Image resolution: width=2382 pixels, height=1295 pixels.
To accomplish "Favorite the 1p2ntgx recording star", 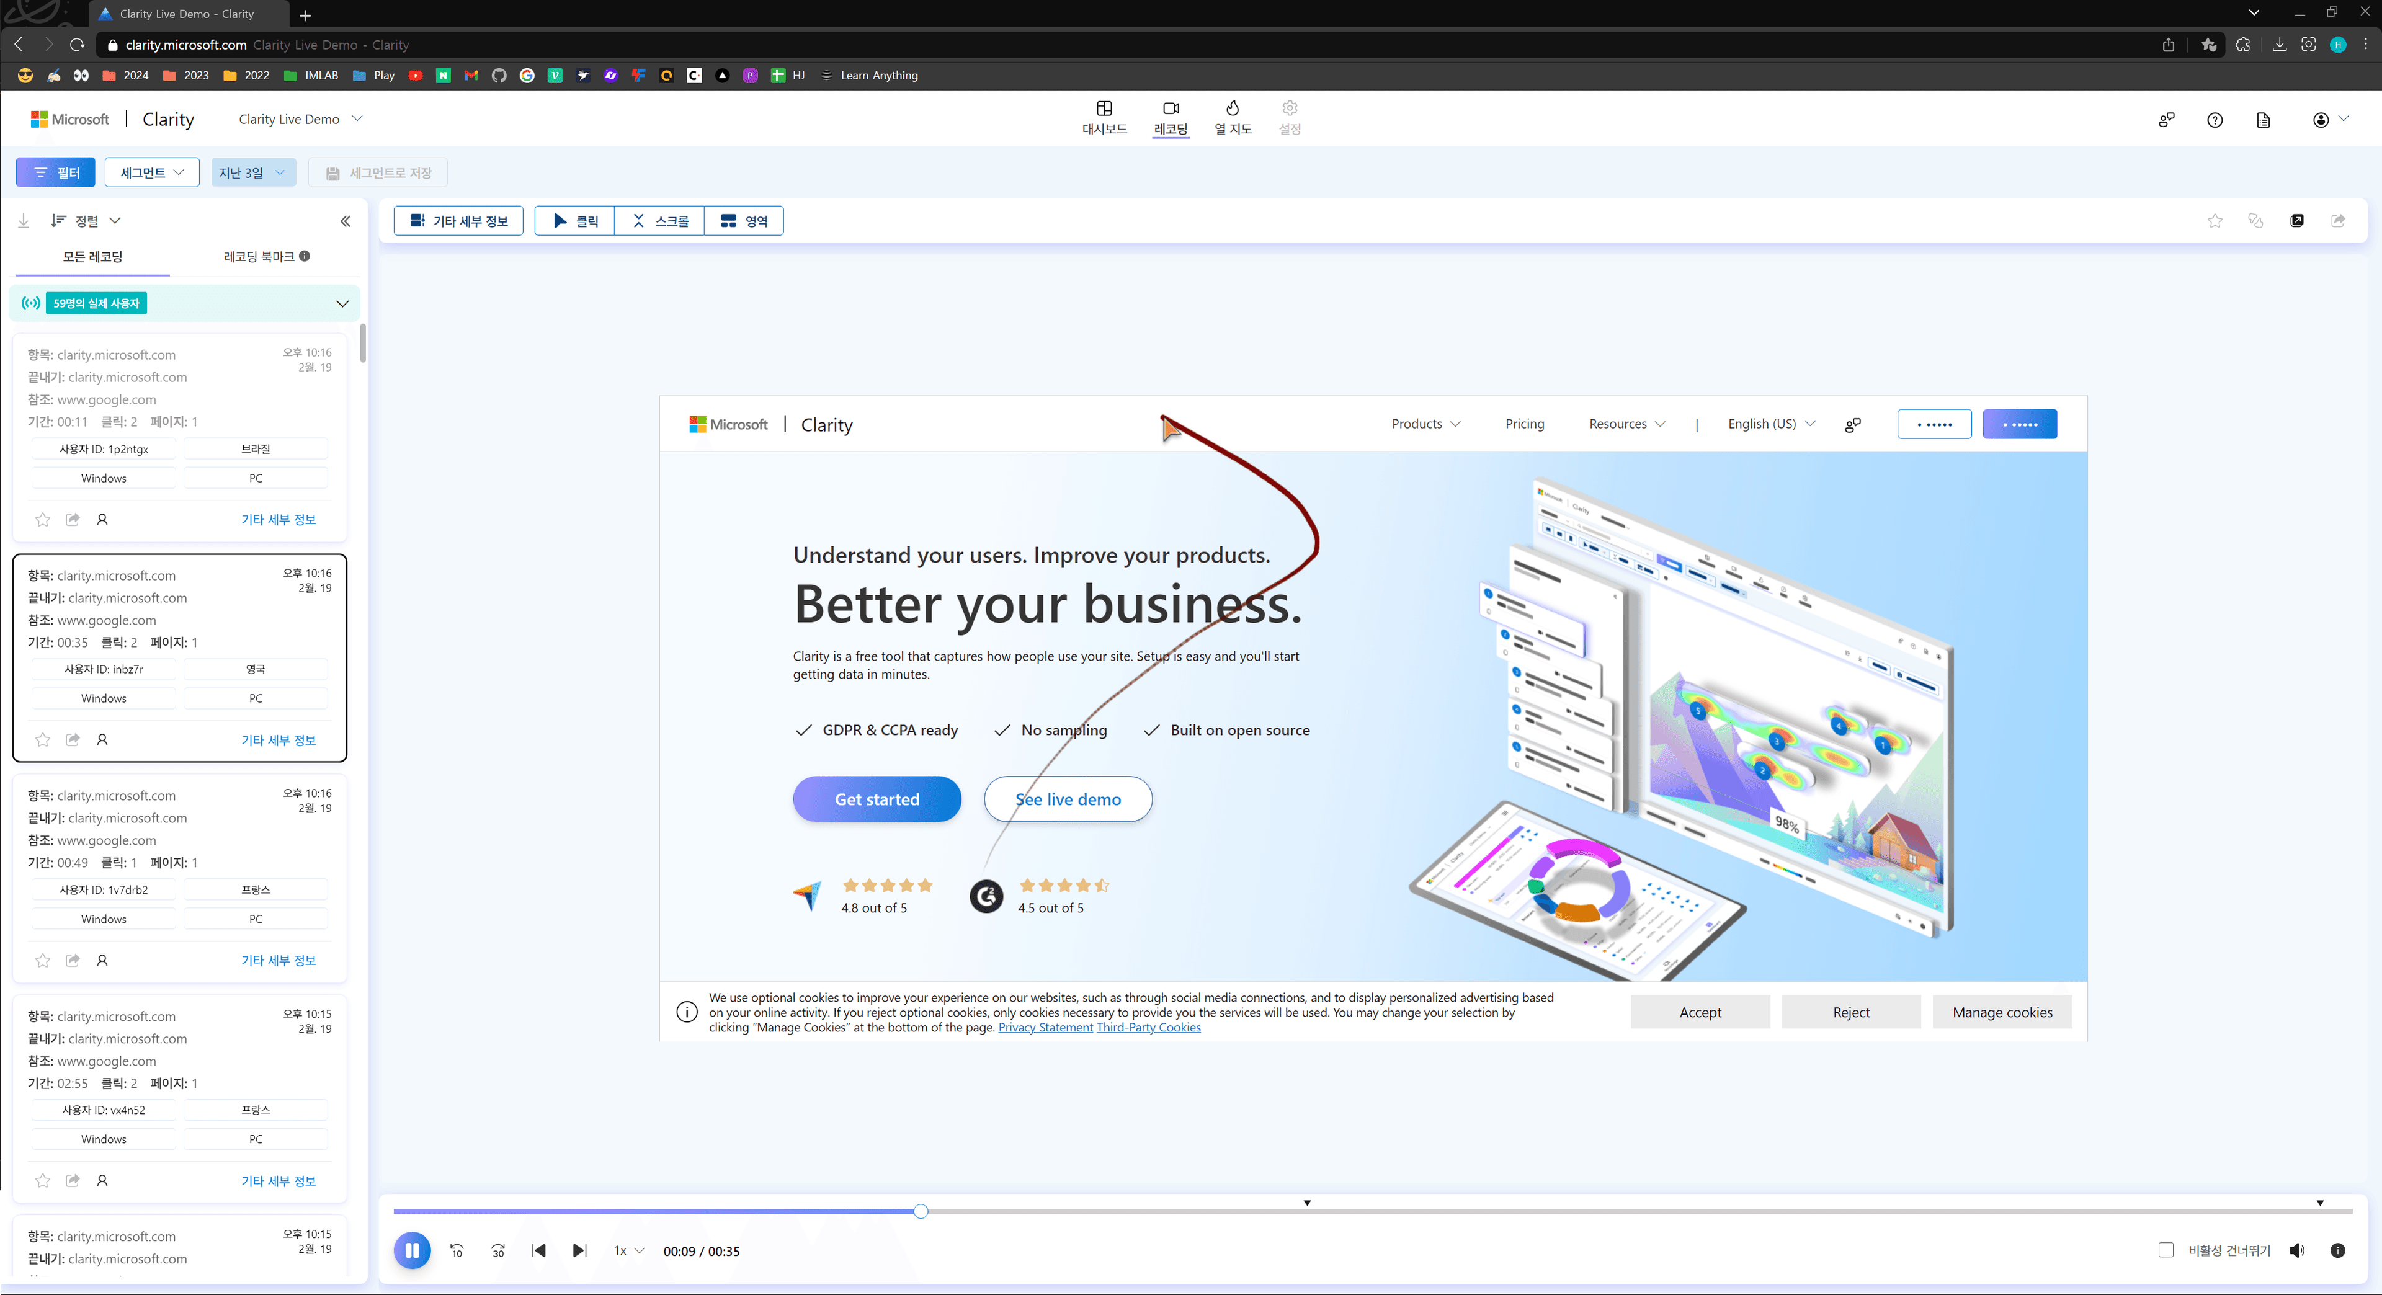I will pyautogui.click(x=43, y=520).
